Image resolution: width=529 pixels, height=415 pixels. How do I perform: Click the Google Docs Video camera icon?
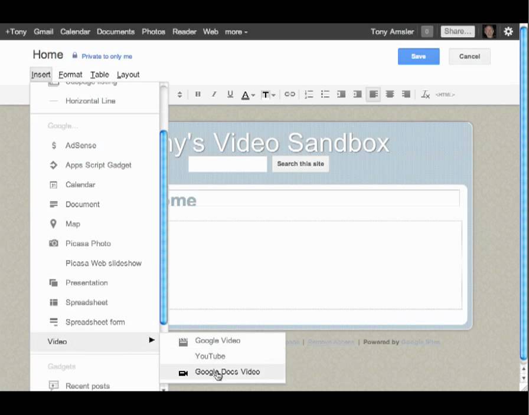point(183,373)
